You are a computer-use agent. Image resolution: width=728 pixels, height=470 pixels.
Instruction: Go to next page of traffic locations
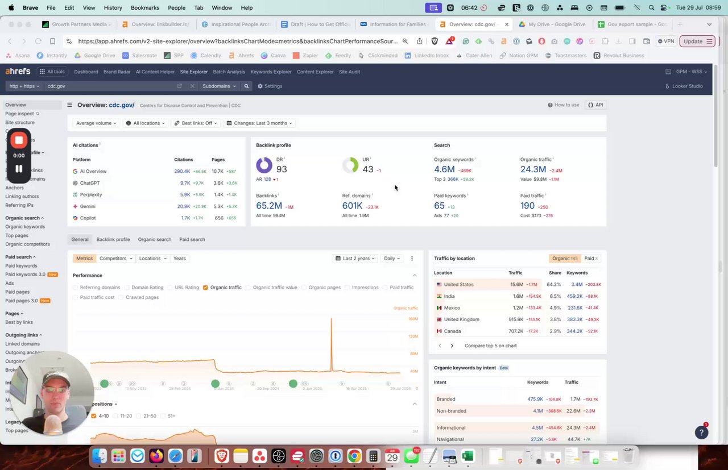(452, 346)
